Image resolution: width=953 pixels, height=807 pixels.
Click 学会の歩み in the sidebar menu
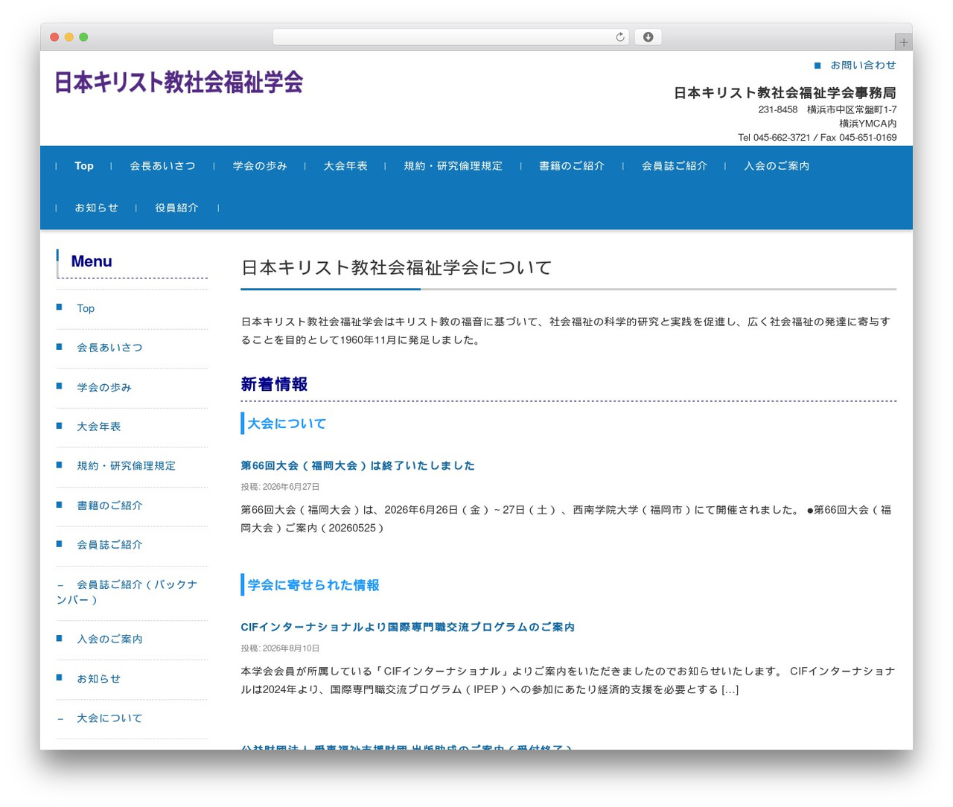pos(104,387)
